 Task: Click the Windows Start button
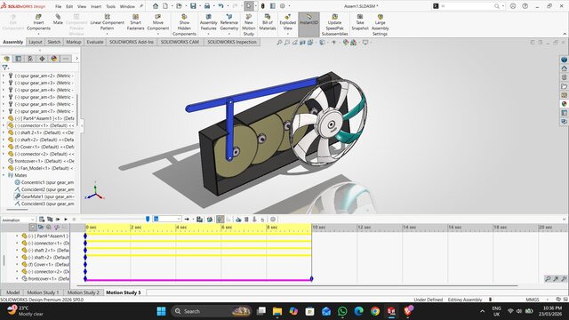161,311
